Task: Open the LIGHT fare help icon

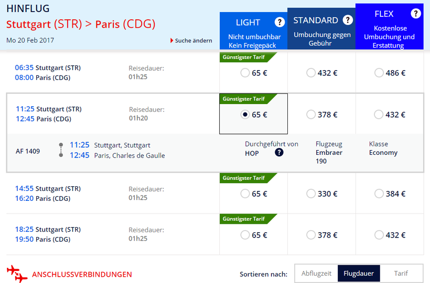Action: click(279, 22)
